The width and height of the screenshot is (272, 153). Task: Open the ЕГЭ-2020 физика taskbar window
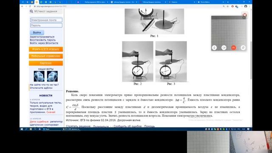click(71, 129)
